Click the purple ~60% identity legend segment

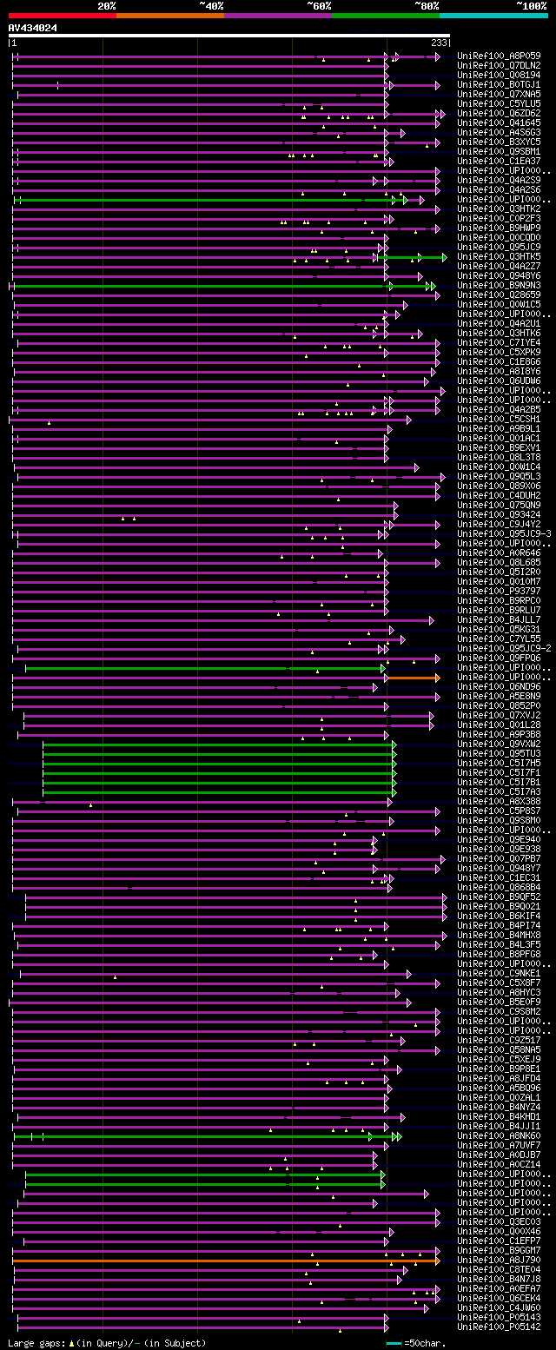pyautogui.click(x=277, y=16)
